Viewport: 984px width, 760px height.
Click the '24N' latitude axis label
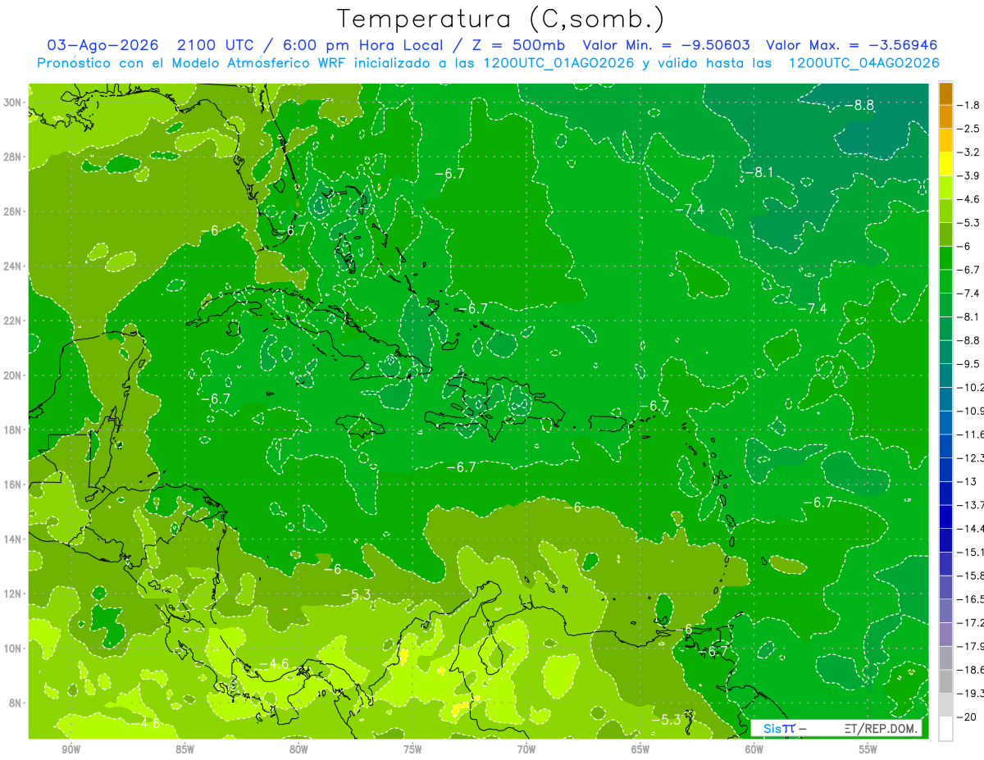13,266
